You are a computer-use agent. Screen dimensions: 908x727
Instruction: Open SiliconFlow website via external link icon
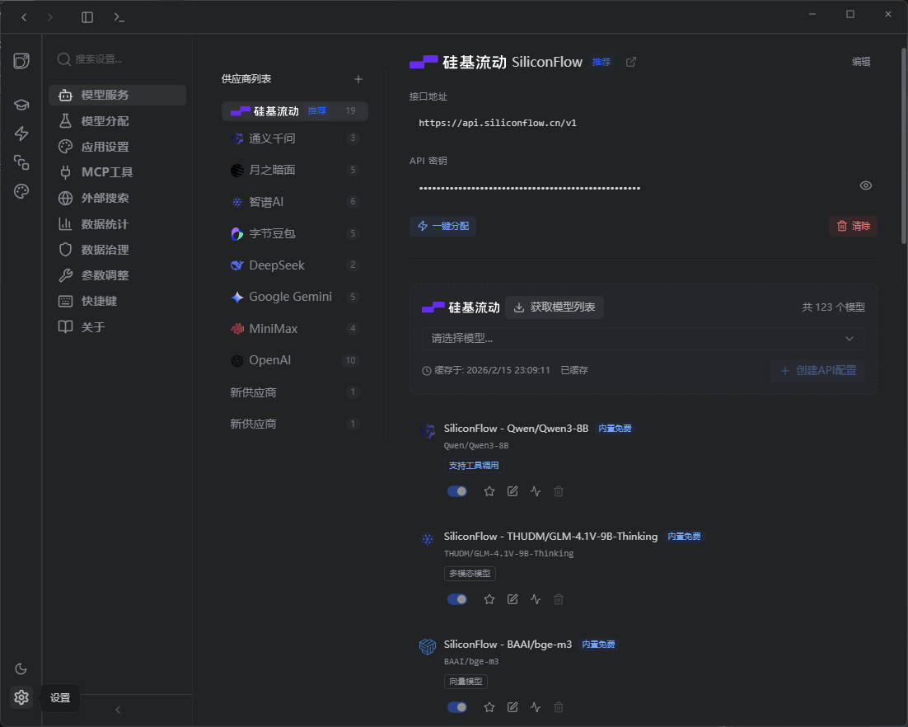tap(630, 61)
